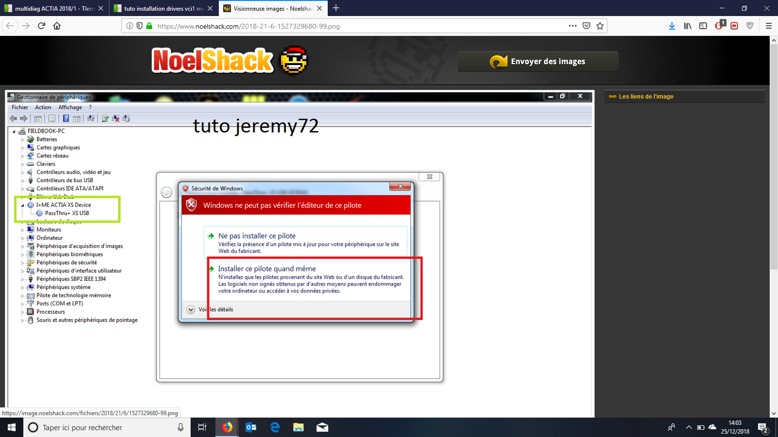Reload the current NoelShack page
778x437 pixels.
pyautogui.click(x=41, y=26)
